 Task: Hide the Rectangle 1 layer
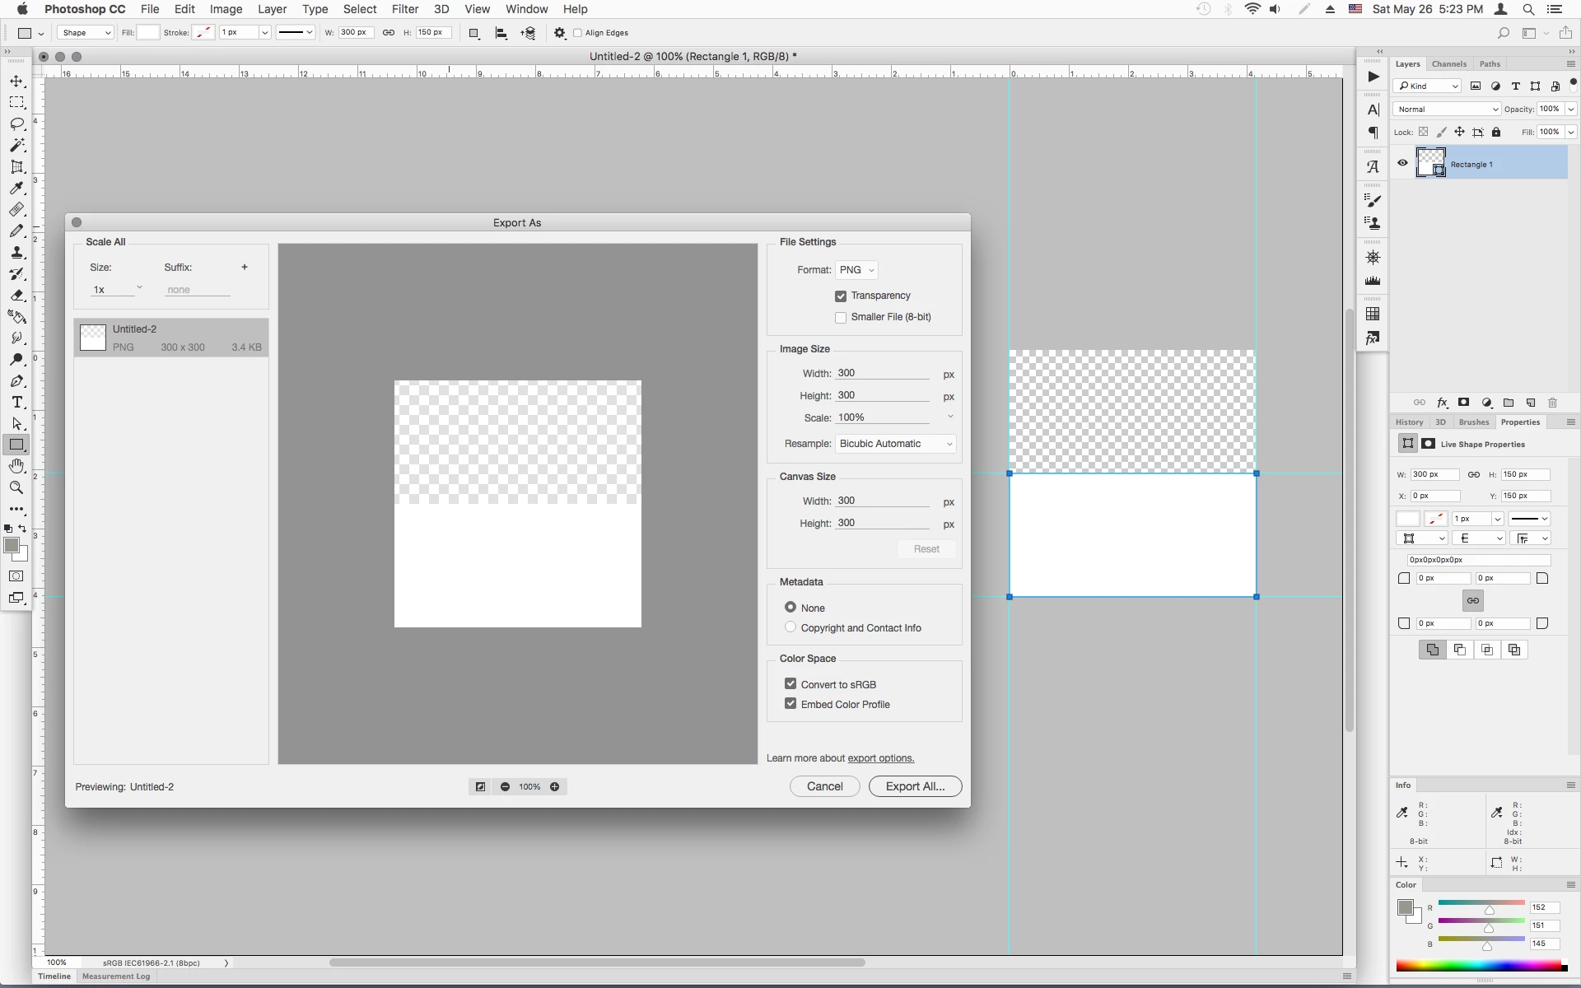1402,163
